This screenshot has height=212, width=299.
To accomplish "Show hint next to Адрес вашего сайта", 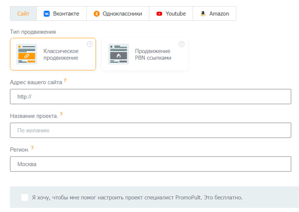I will pyautogui.click(x=65, y=81).
